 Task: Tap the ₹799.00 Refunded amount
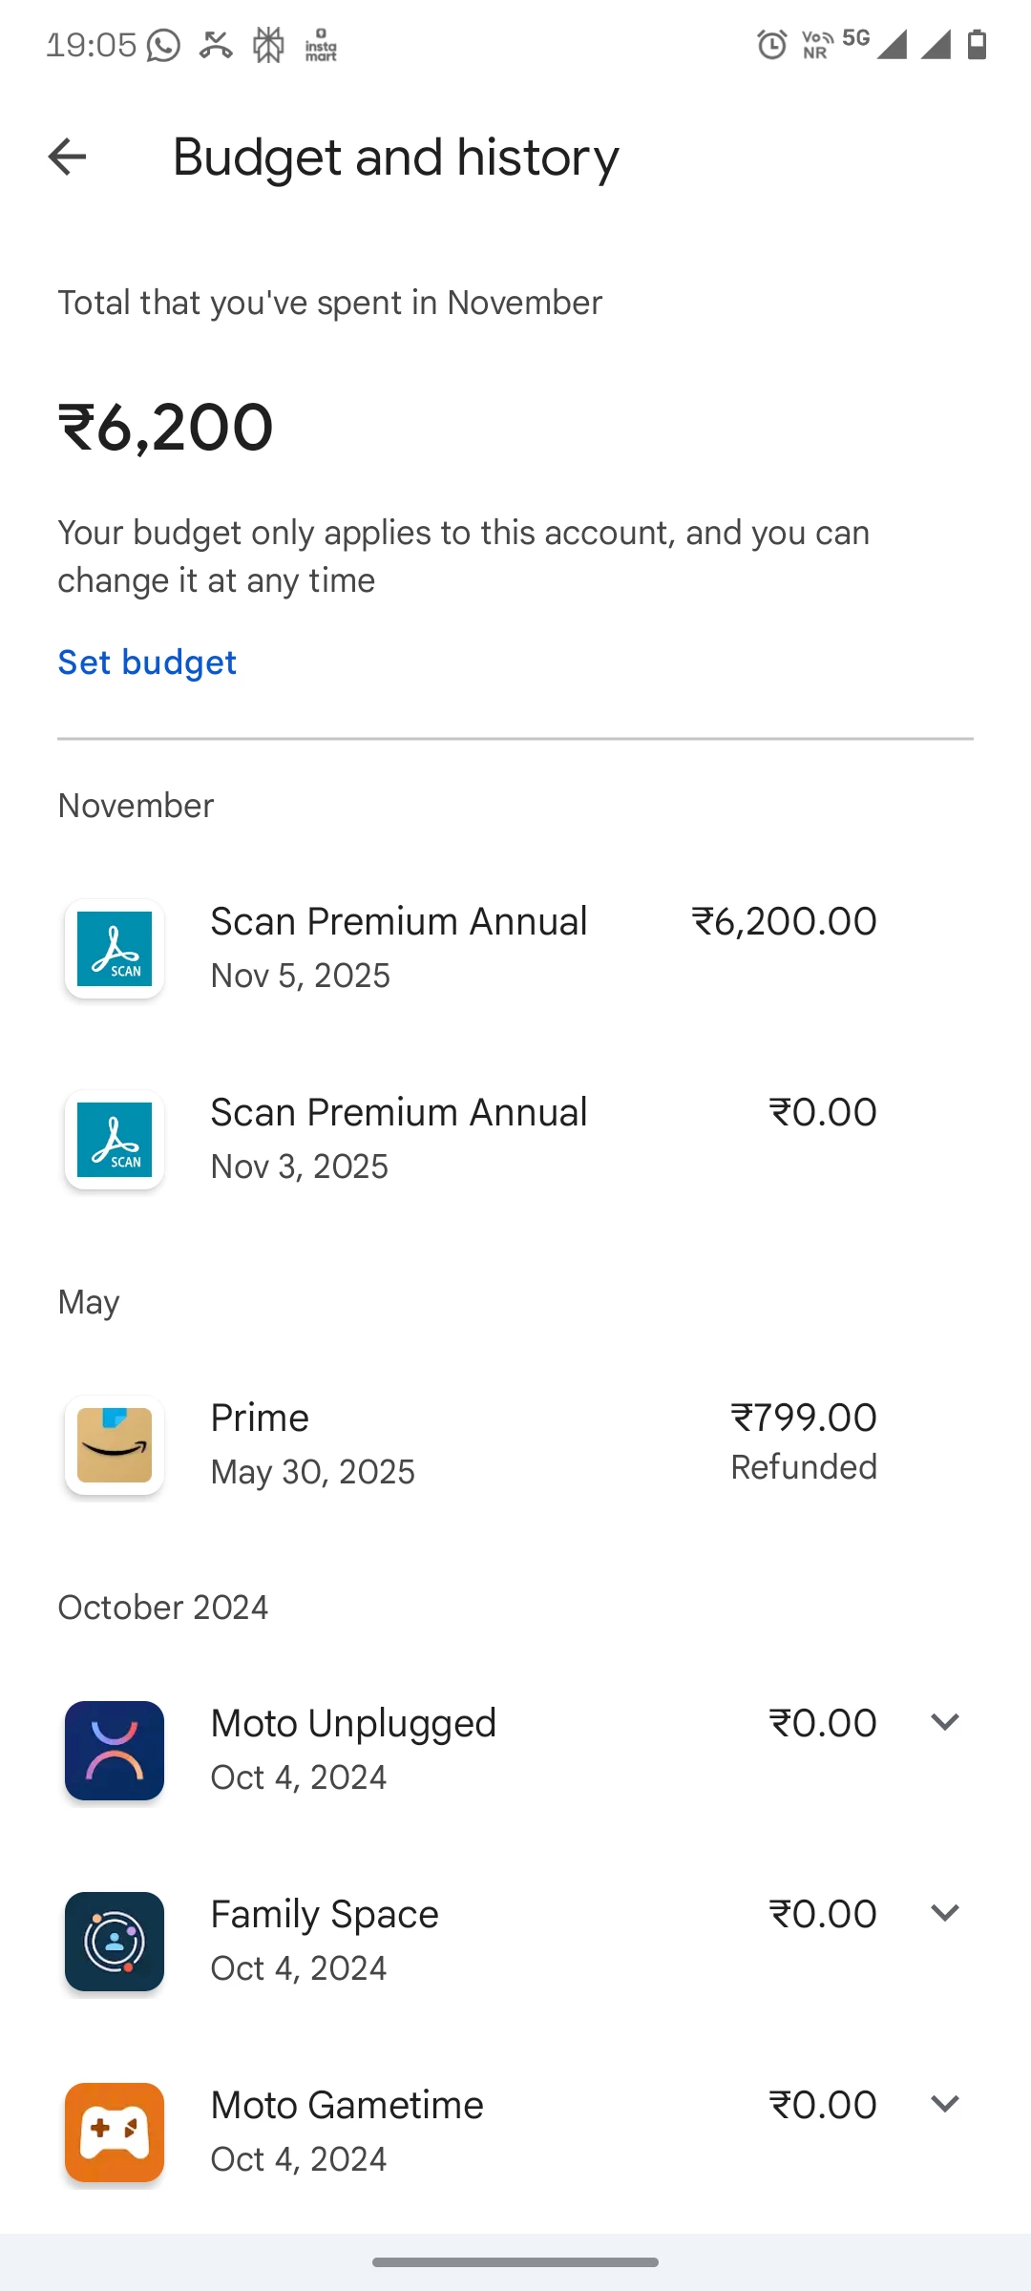(804, 1441)
